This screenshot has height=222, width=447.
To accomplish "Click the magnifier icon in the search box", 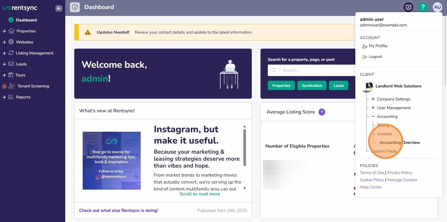I will 274,70.
